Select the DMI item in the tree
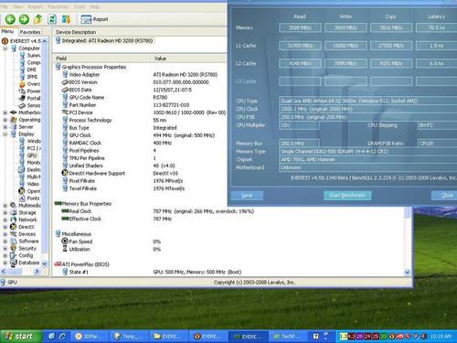 tap(31, 70)
